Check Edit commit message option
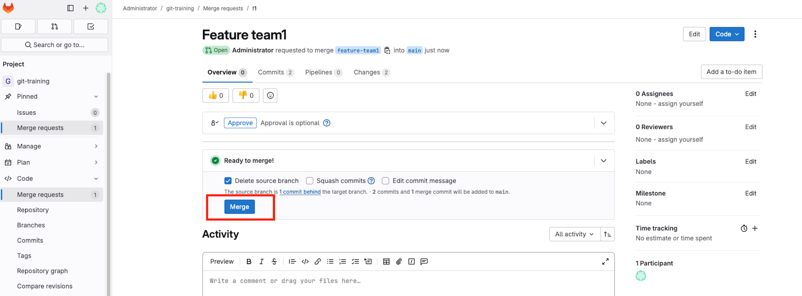The height and width of the screenshot is (296, 802). coord(386,181)
